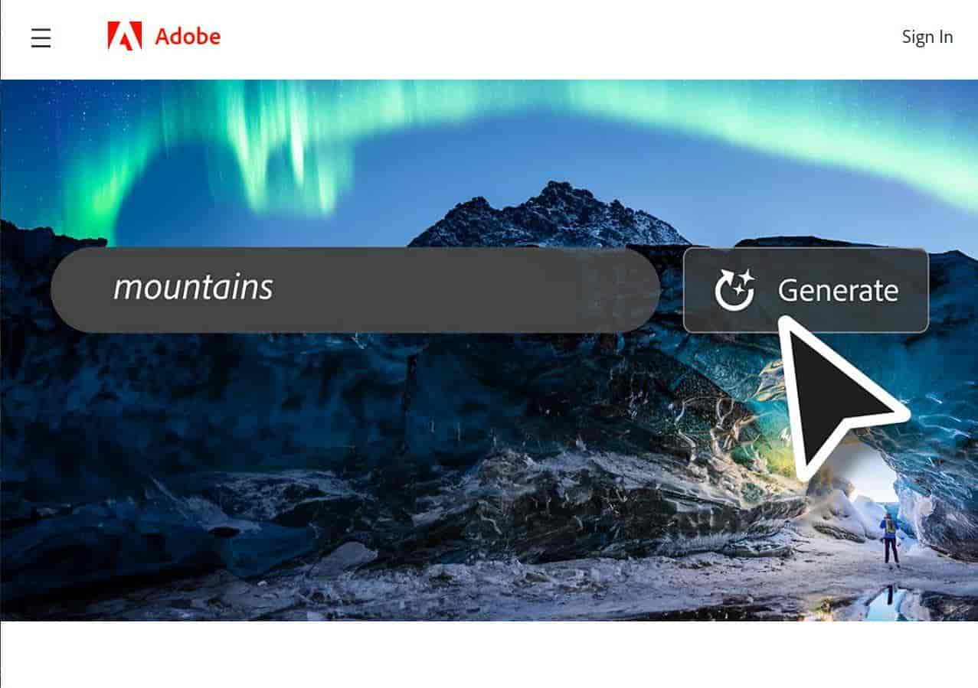Click the word mountains in the prompt
This screenshot has height=688, width=978.
tap(193, 288)
